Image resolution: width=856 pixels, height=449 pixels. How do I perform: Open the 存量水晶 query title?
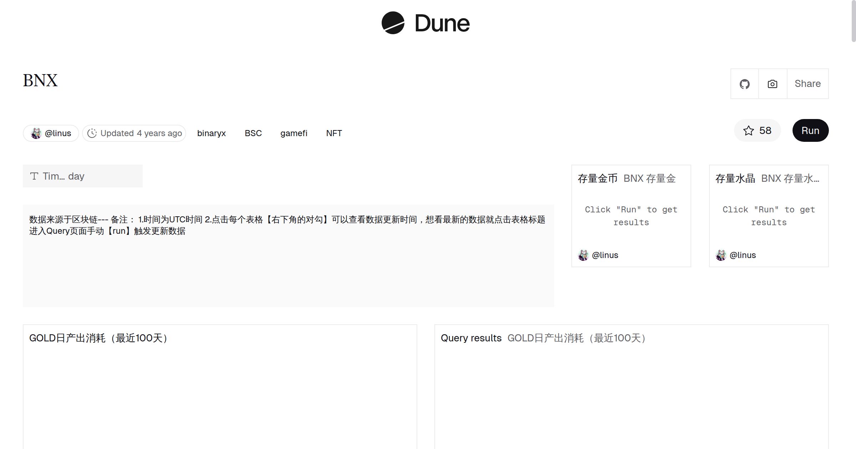coord(735,179)
